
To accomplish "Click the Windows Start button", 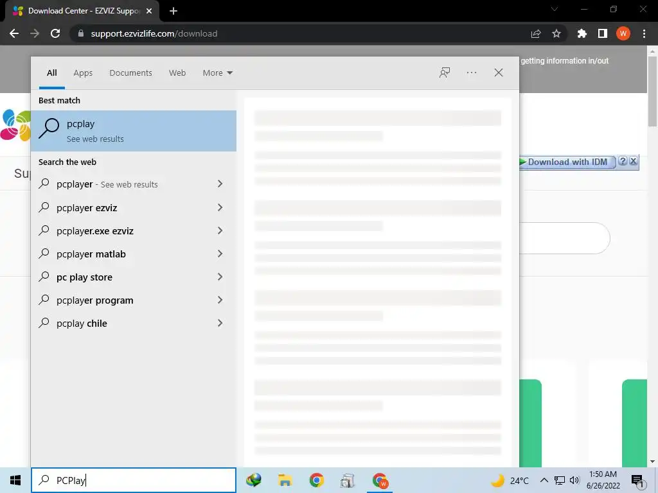I will click(x=15, y=480).
